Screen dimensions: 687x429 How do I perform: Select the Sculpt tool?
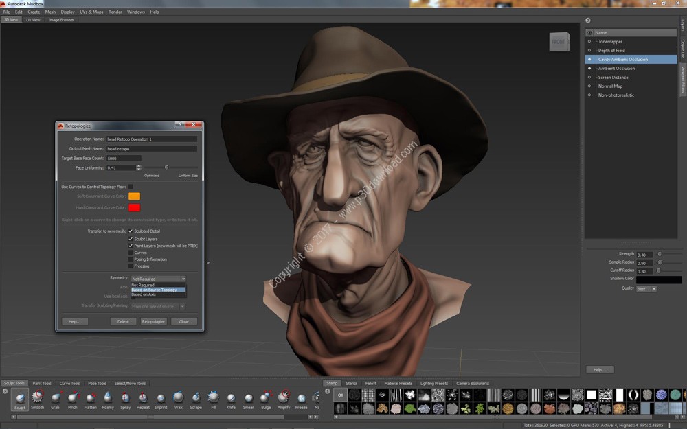[20, 399]
